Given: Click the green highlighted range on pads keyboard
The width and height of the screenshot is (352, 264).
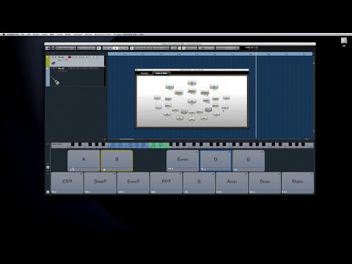Looking at the screenshot, I should click(x=160, y=145).
